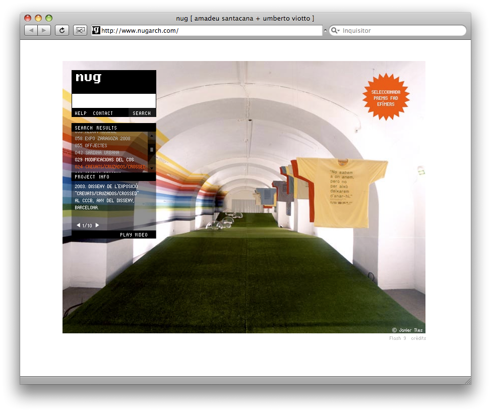Click the Inquisitor search field

(x=398, y=30)
